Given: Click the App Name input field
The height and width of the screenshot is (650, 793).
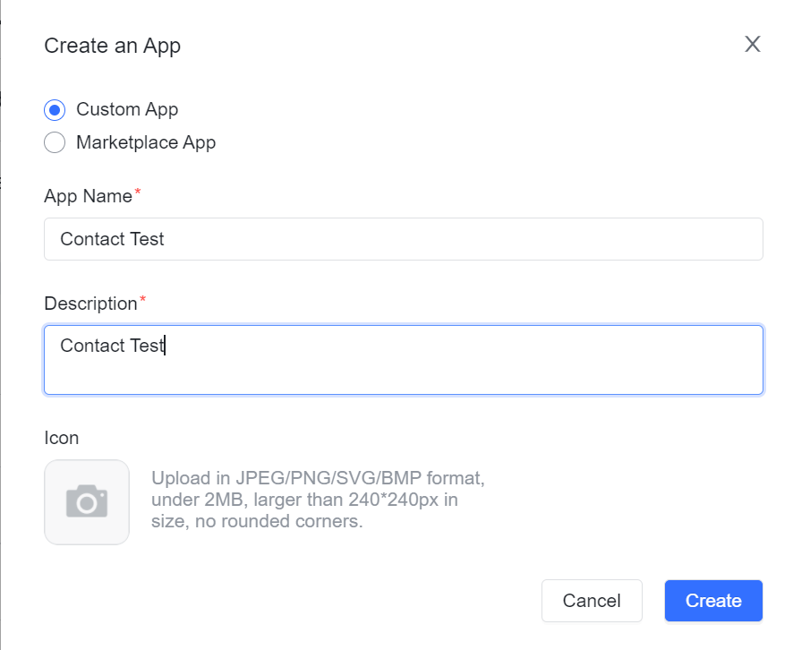Looking at the screenshot, I should coord(403,239).
